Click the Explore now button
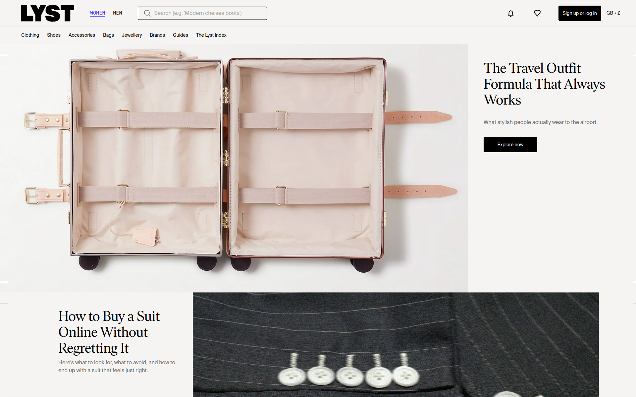636x397 pixels. tap(510, 145)
